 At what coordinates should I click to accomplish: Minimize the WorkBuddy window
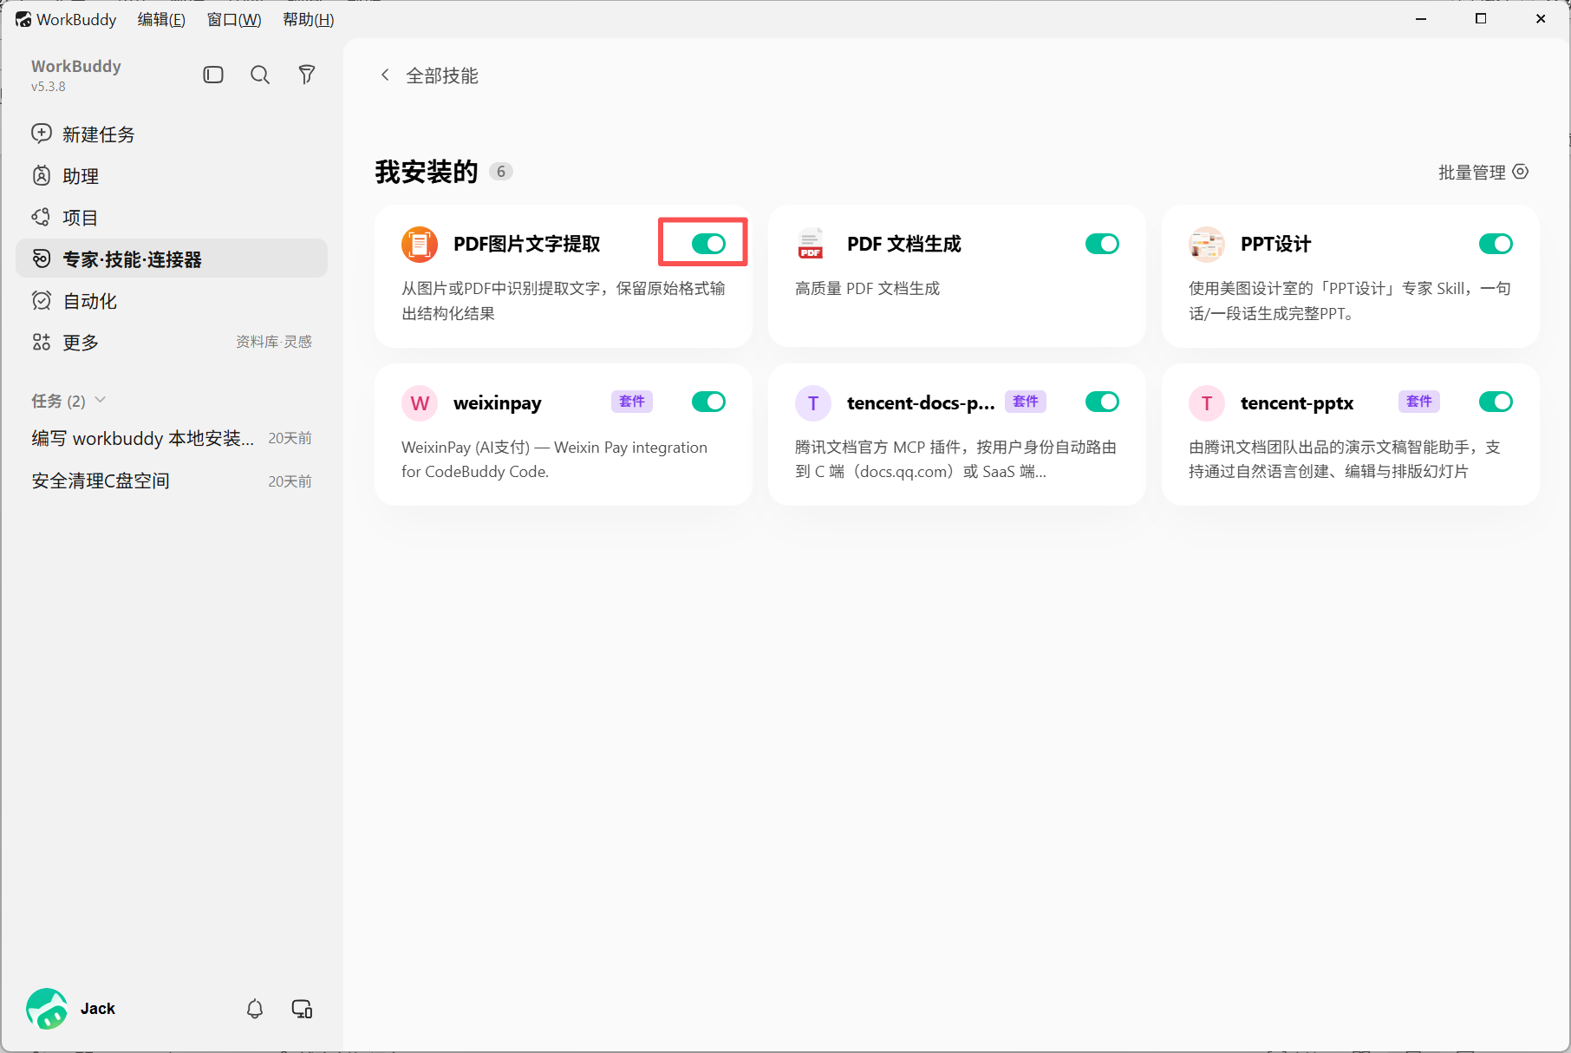coord(1421,18)
